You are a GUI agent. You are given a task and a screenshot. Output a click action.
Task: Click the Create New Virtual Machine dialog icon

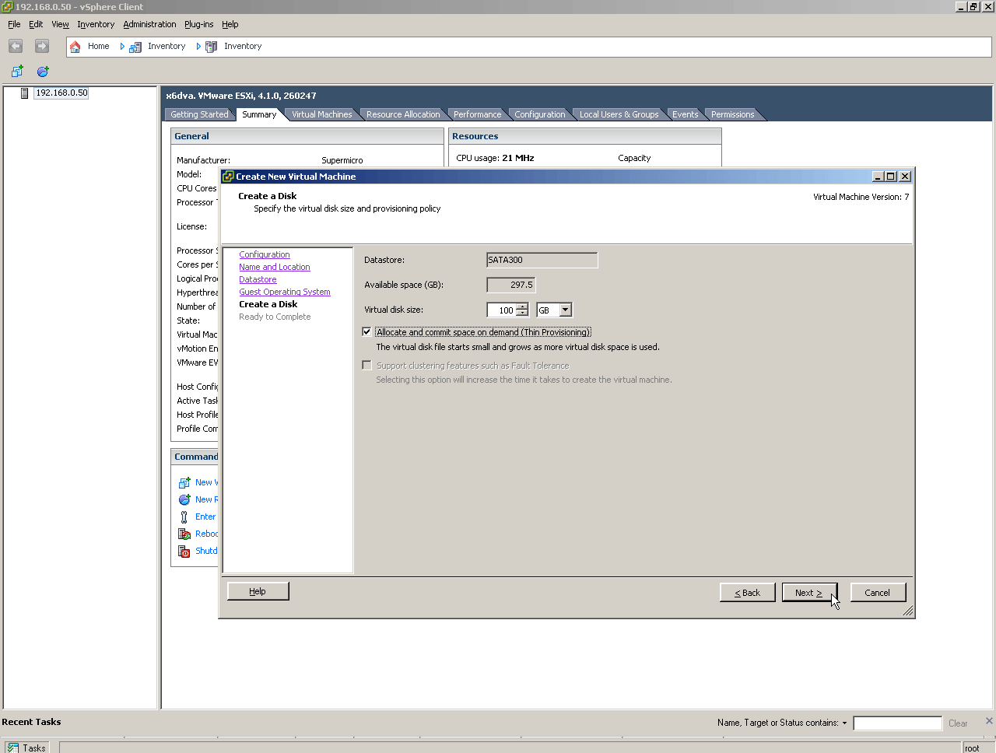click(228, 177)
